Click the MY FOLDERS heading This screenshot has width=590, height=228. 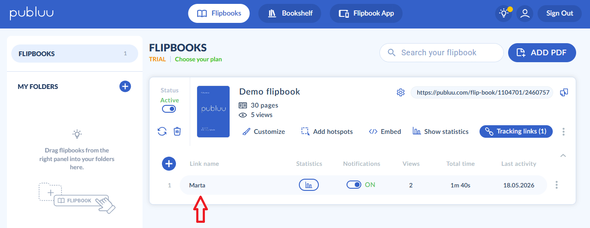click(38, 86)
